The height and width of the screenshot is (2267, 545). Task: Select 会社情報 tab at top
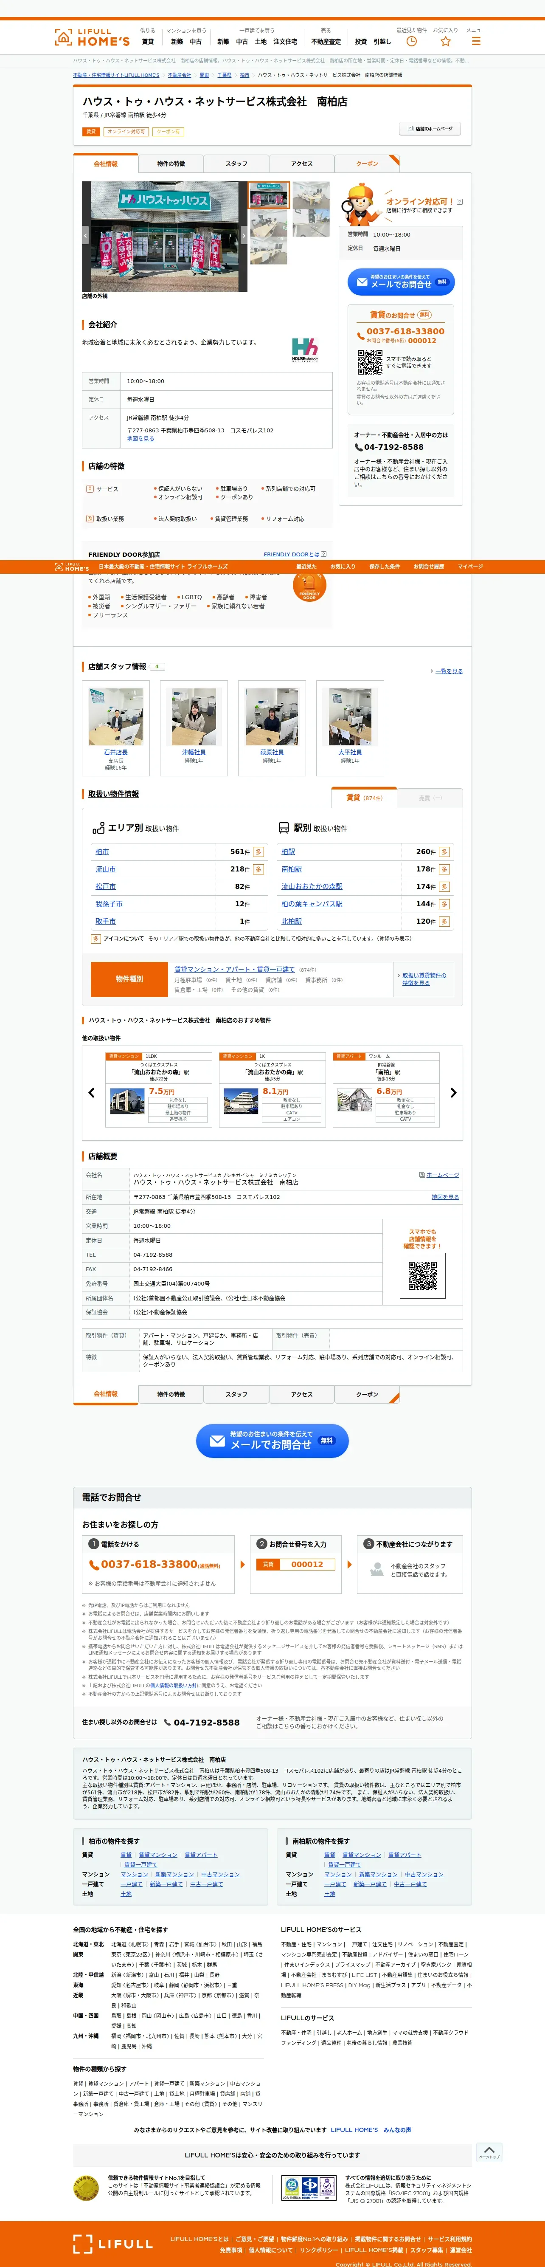(x=106, y=164)
